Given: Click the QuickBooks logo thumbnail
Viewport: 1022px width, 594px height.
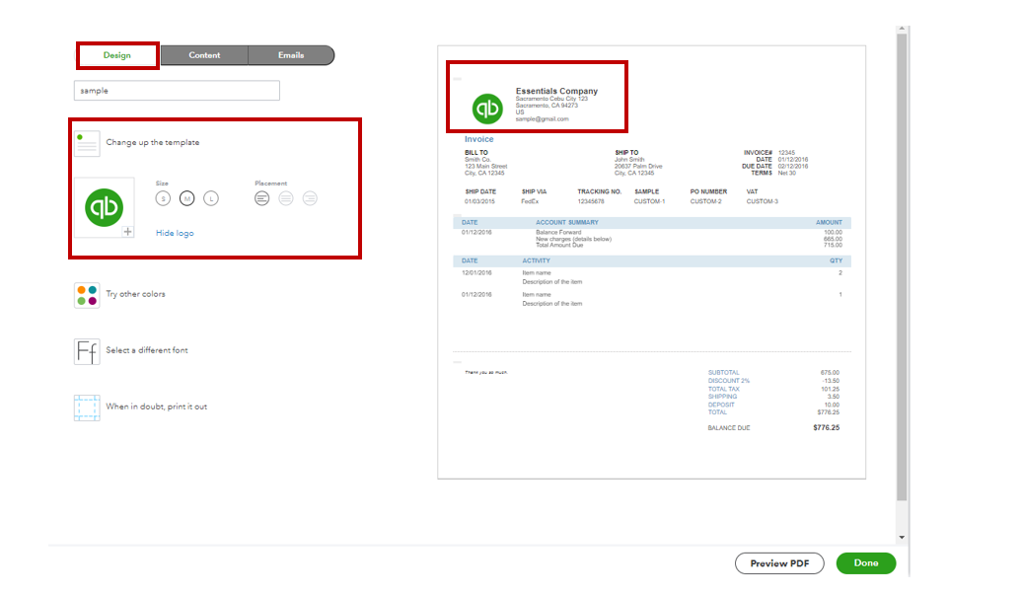Looking at the screenshot, I should coord(103,207).
